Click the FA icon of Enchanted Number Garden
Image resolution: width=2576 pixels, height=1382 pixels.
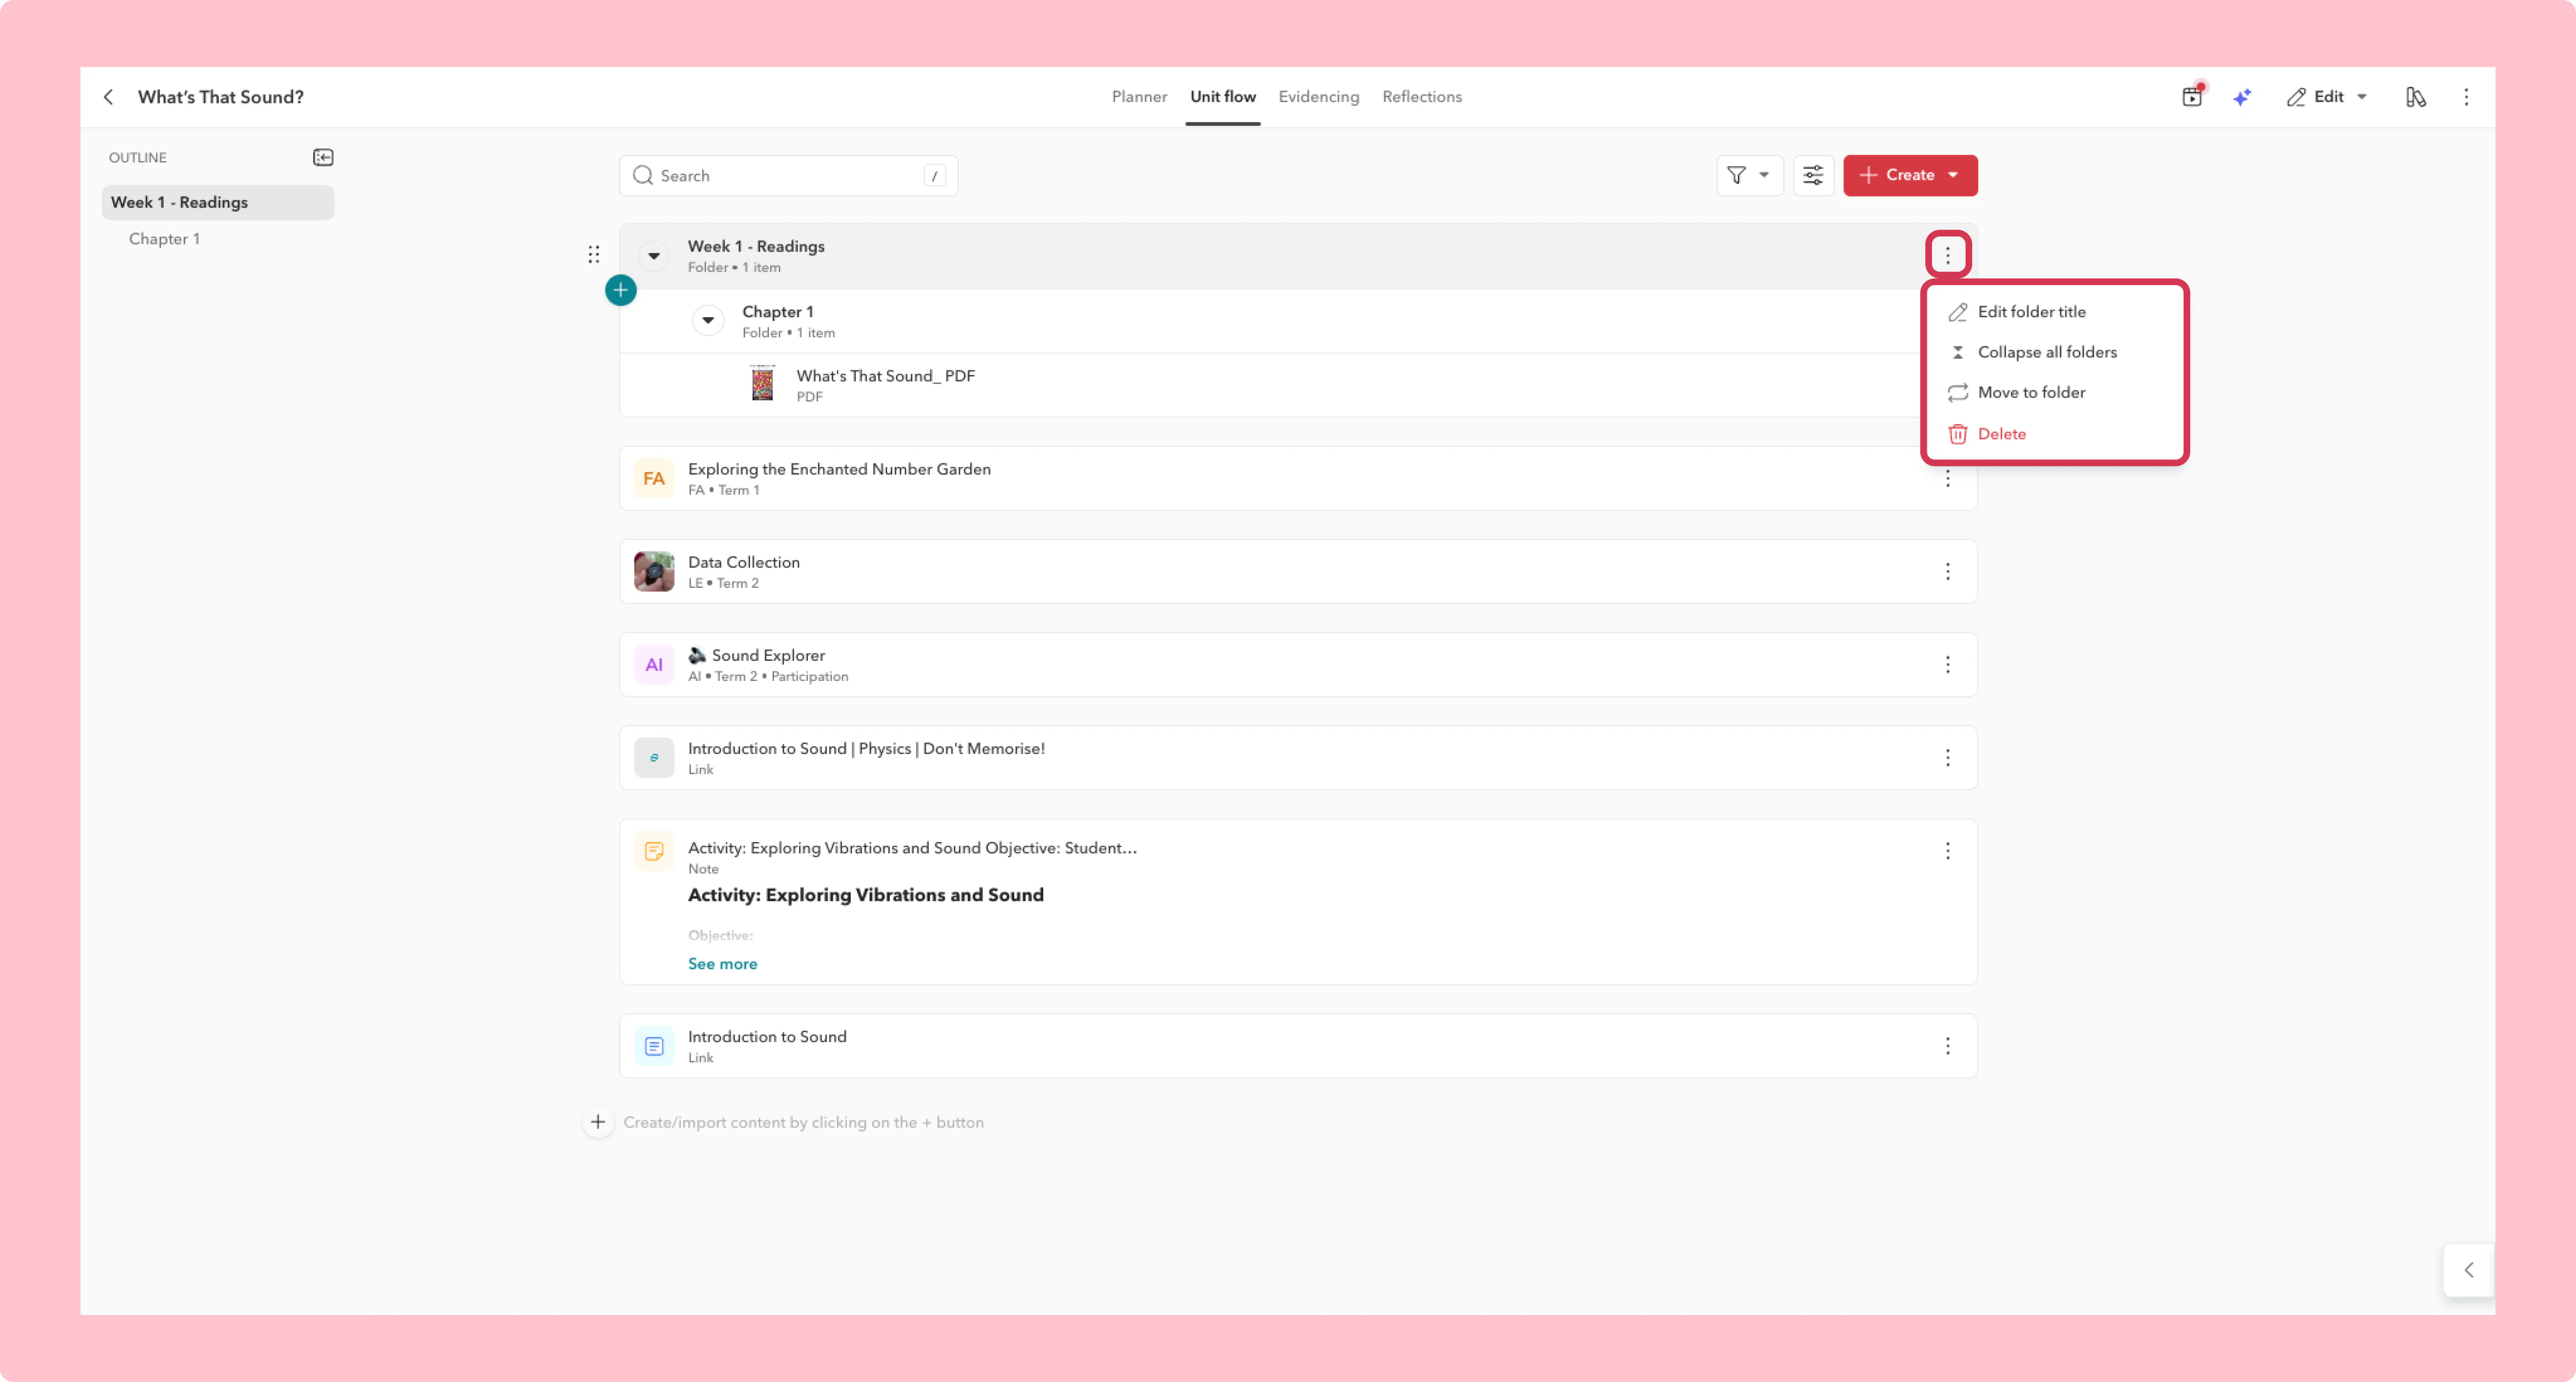point(654,478)
